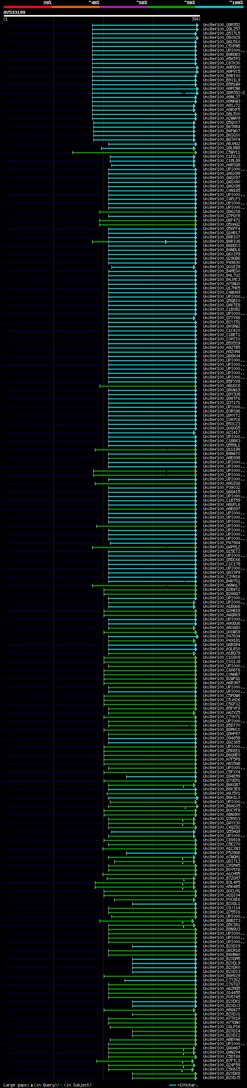Select hit label UniRef100_B9I1L9
This screenshot has height=1088, width=247.
click(x=222, y=80)
